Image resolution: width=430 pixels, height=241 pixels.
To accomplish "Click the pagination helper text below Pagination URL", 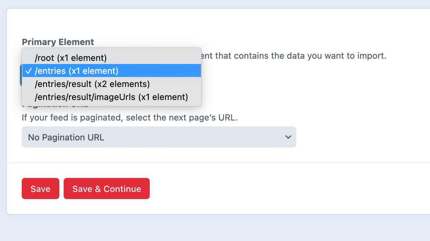I will pyautogui.click(x=129, y=117).
